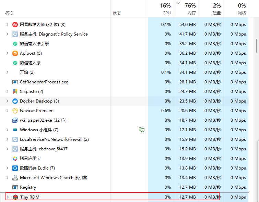Click the green leaf efficiency mode icon
The image size is (259, 202).
click(x=142, y=130)
